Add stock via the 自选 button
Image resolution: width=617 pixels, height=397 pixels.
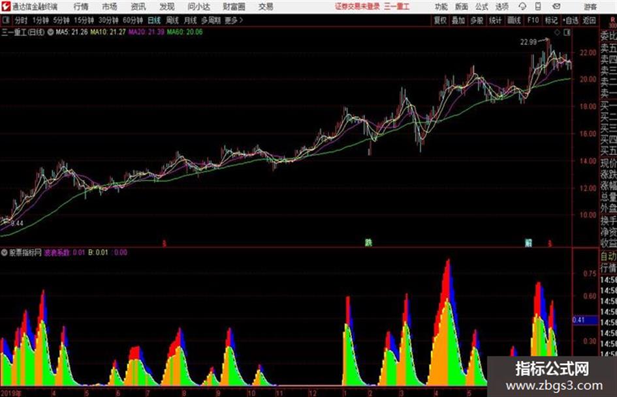[x=570, y=20]
